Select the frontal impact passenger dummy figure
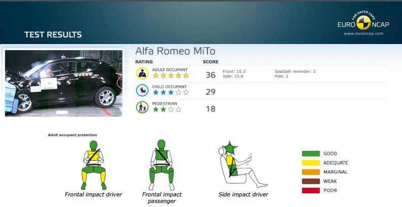Screen dimensions: 402x207 tap(161, 165)
